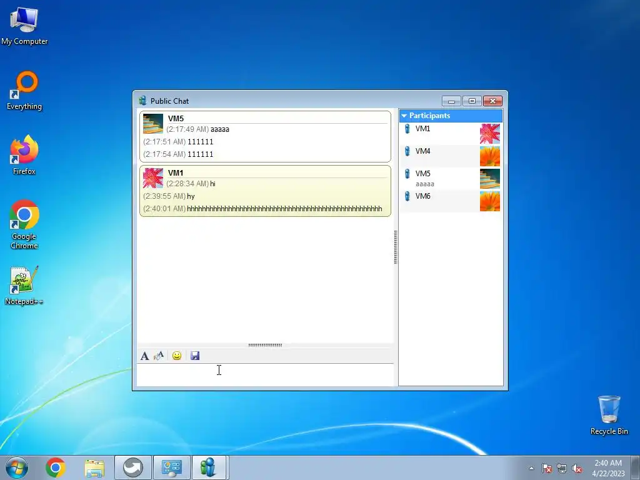The height and width of the screenshot is (480, 640).
Task: Click VM5 avatar in chat message
Action: (x=153, y=124)
